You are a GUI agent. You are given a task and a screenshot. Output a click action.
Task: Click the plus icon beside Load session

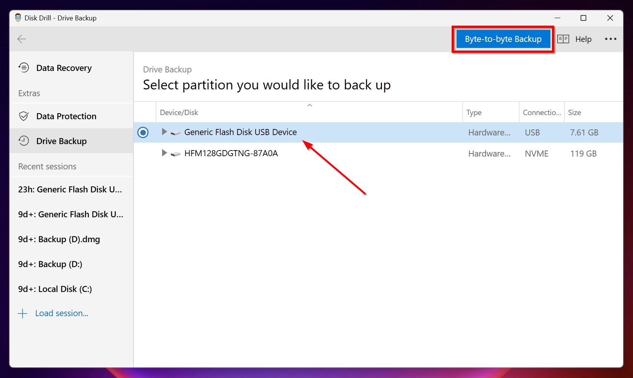(x=23, y=313)
